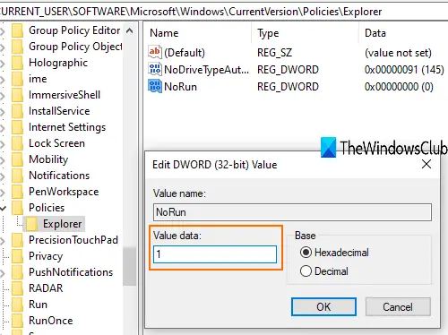Viewport: 448px width, 335px height.
Task: Click the Lock Screen folder icon
Action: [17, 143]
